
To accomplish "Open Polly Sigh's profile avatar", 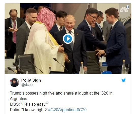I will (14, 82).
